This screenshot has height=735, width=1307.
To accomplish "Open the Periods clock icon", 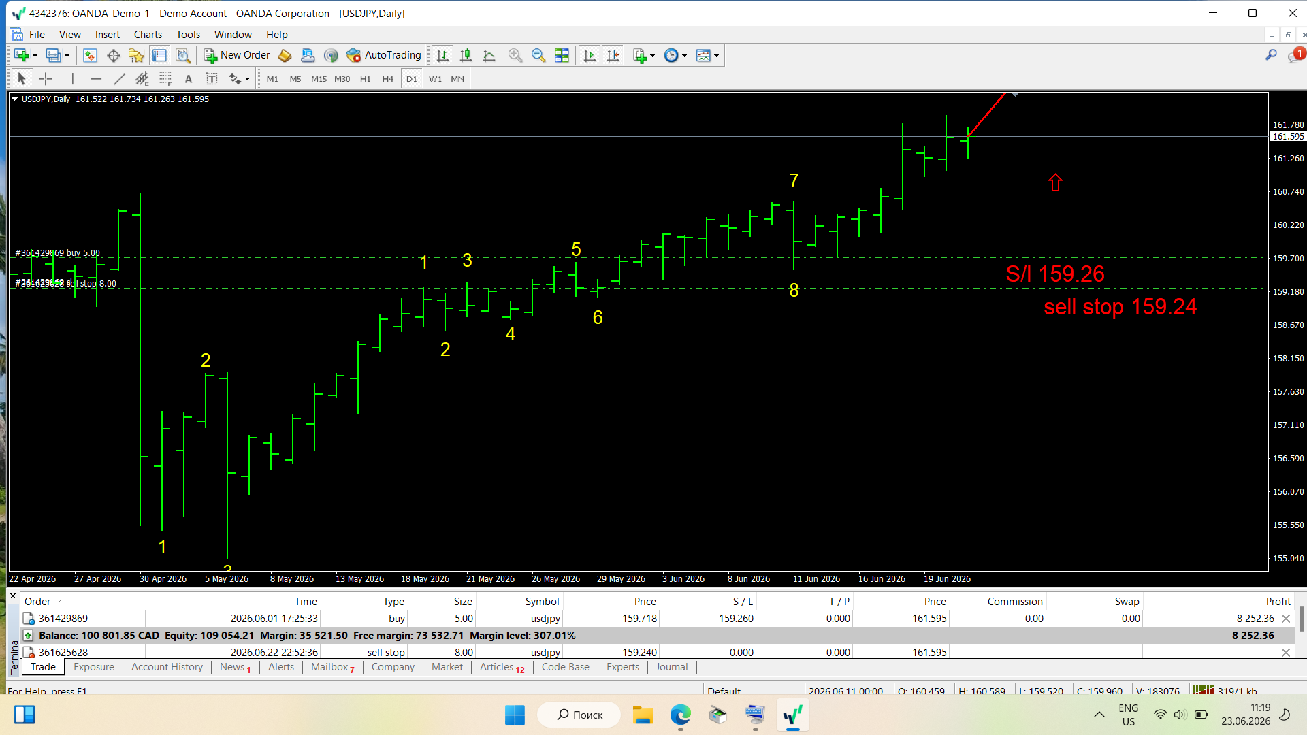I will point(671,56).
